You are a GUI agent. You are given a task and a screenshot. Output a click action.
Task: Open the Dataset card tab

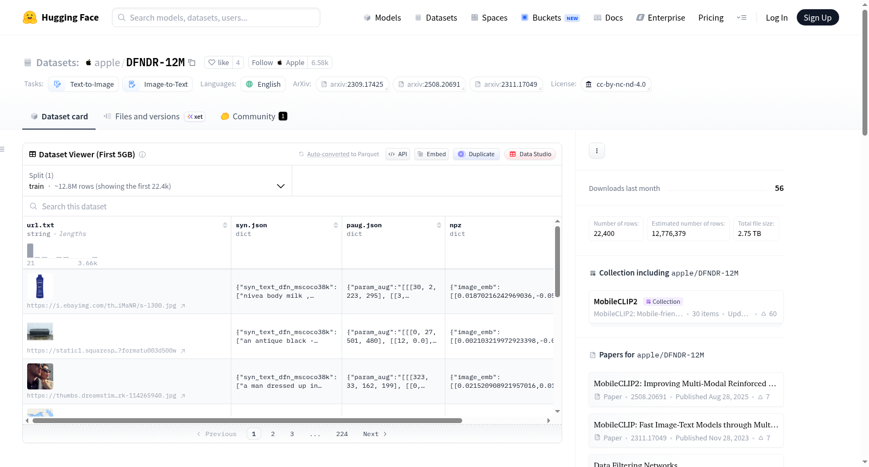(59, 117)
